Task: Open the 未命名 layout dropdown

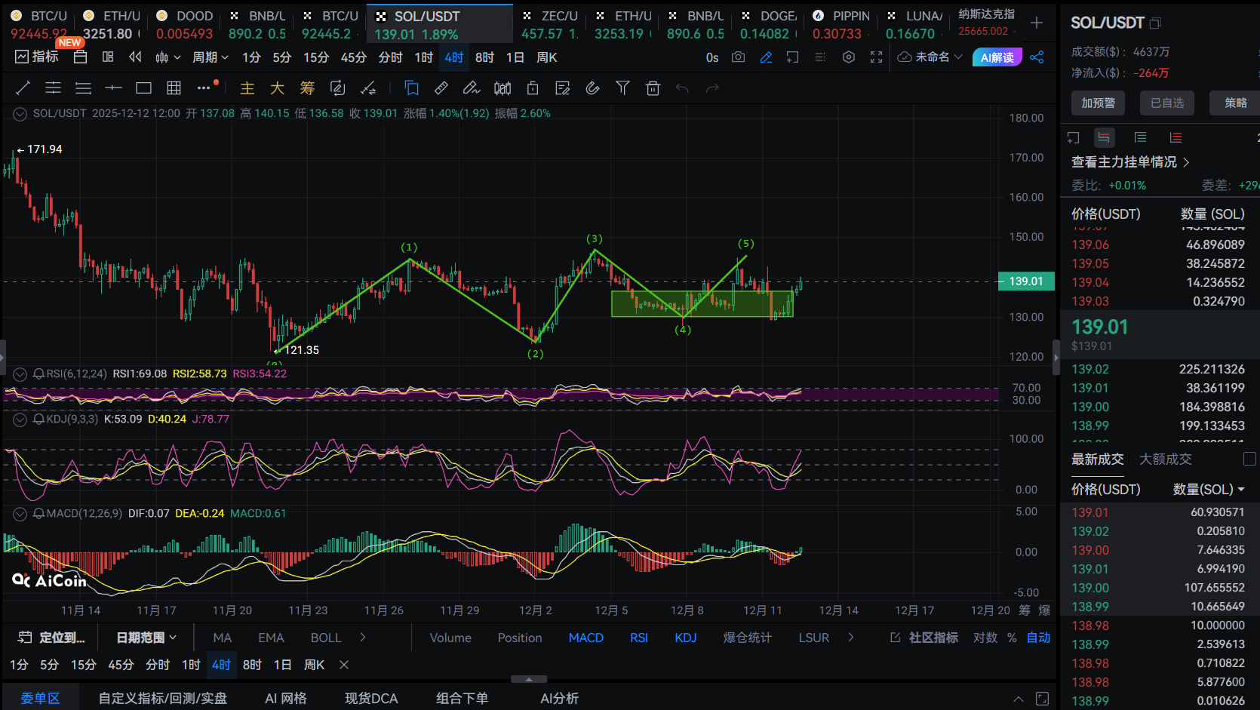Action: click(x=930, y=57)
